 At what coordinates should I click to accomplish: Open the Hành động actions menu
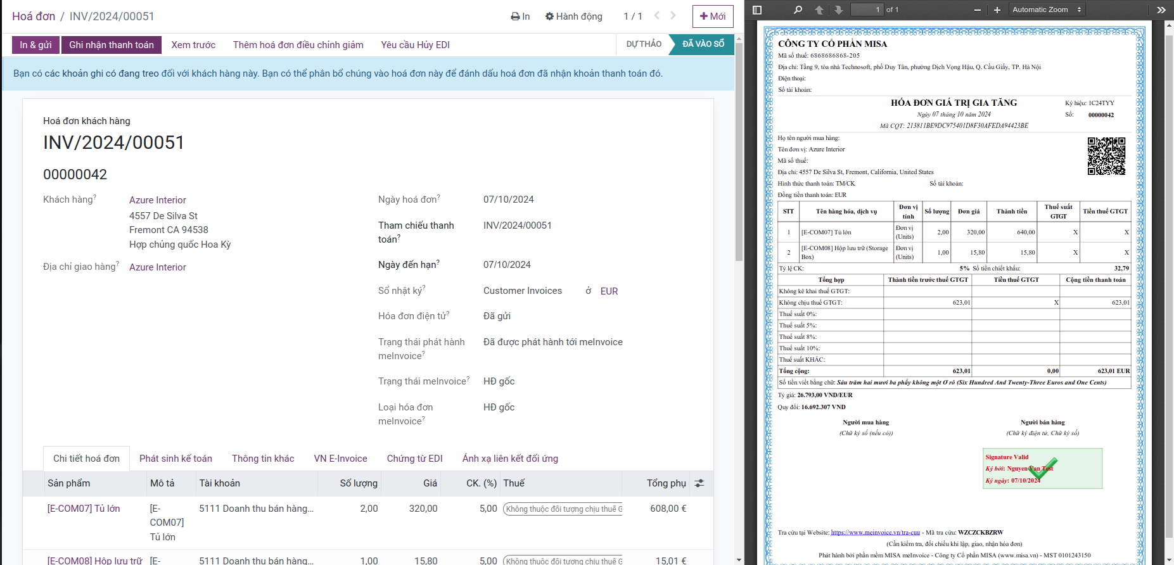(573, 16)
